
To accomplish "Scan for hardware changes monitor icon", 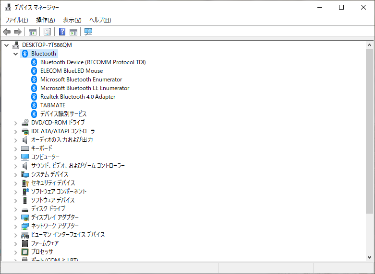I will click(x=88, y=32).
